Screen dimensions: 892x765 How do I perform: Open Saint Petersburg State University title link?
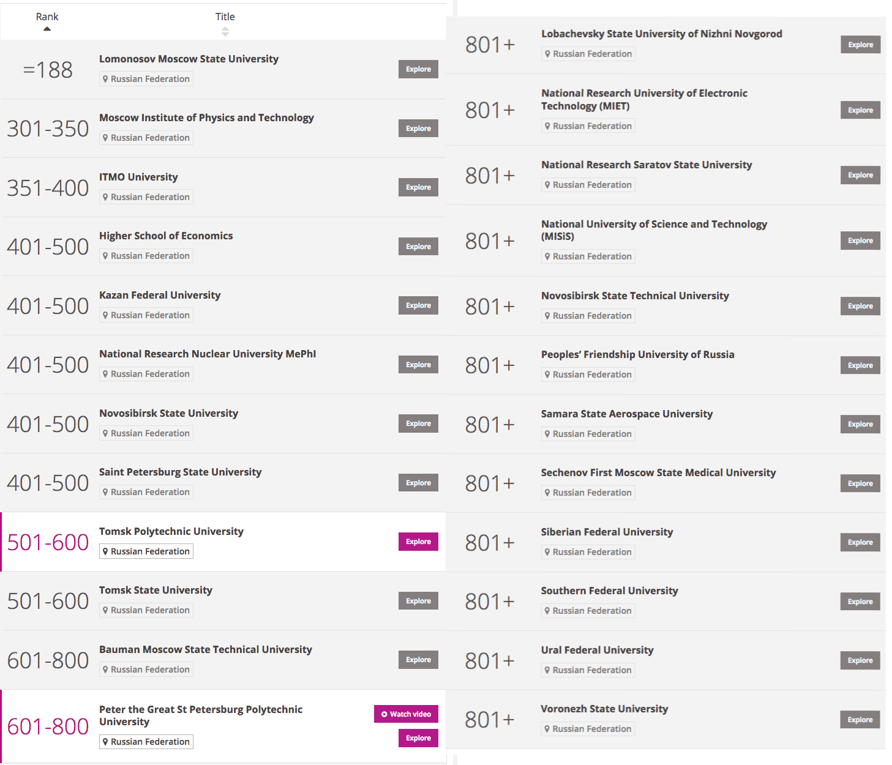[180, 472]
